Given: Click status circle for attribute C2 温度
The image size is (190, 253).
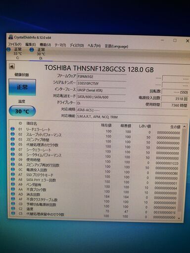Looking at the screenshot, I should pyautogui.click(x=13, y=209).
